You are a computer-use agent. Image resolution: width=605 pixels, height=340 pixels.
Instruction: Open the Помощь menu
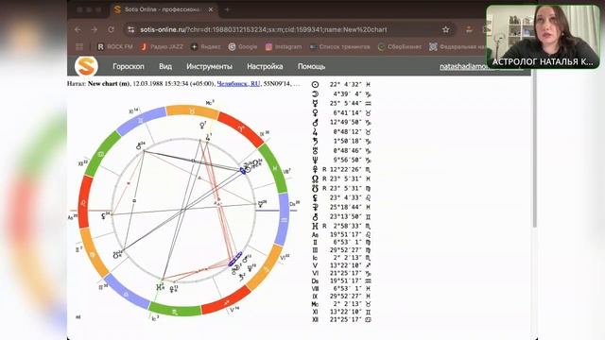coord(311,66)
